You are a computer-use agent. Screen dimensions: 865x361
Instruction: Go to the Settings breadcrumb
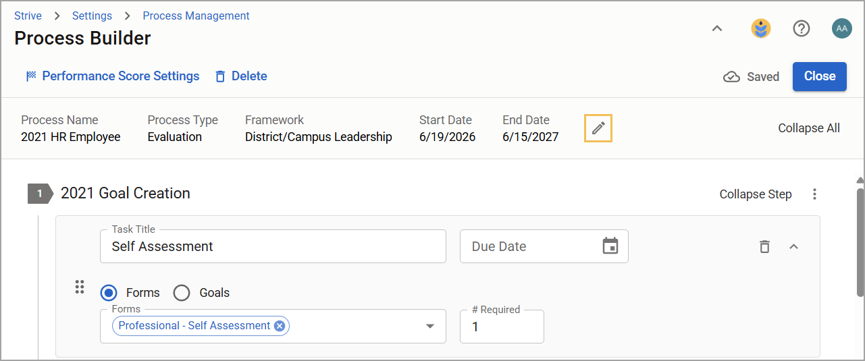coord(92,16)
